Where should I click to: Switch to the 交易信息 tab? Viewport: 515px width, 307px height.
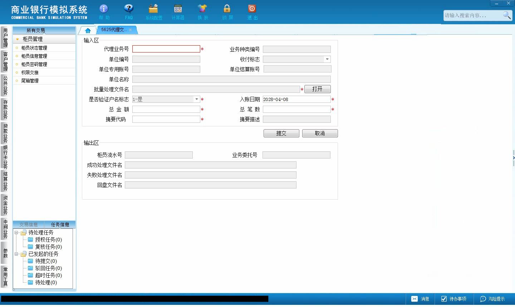click(29, 225)
